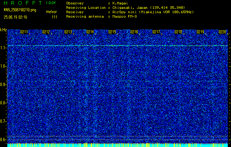This screenshot has height=147, width=231.
Task: Click the AirSpy mini receiver description
Action: click(153, 12)
